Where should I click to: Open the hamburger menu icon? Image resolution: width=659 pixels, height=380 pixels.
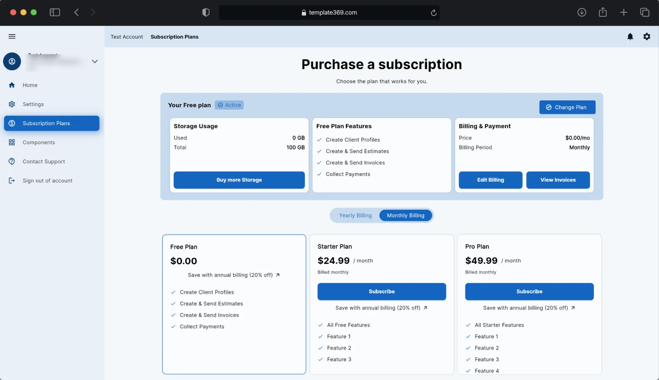[x=12, y=37]
